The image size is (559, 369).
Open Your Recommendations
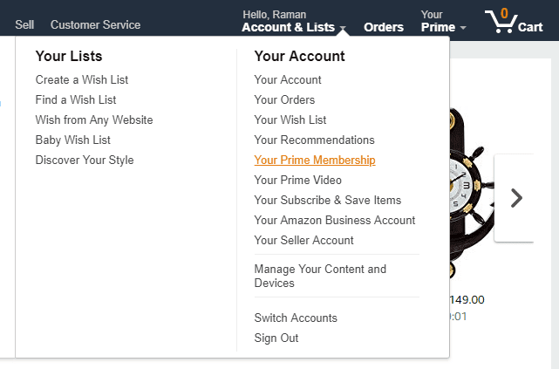pos(314,140)
